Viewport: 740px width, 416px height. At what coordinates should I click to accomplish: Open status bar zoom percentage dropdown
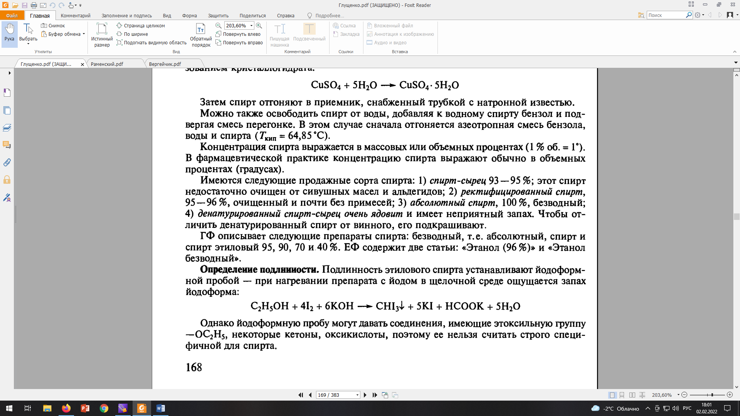coord(678,395)
